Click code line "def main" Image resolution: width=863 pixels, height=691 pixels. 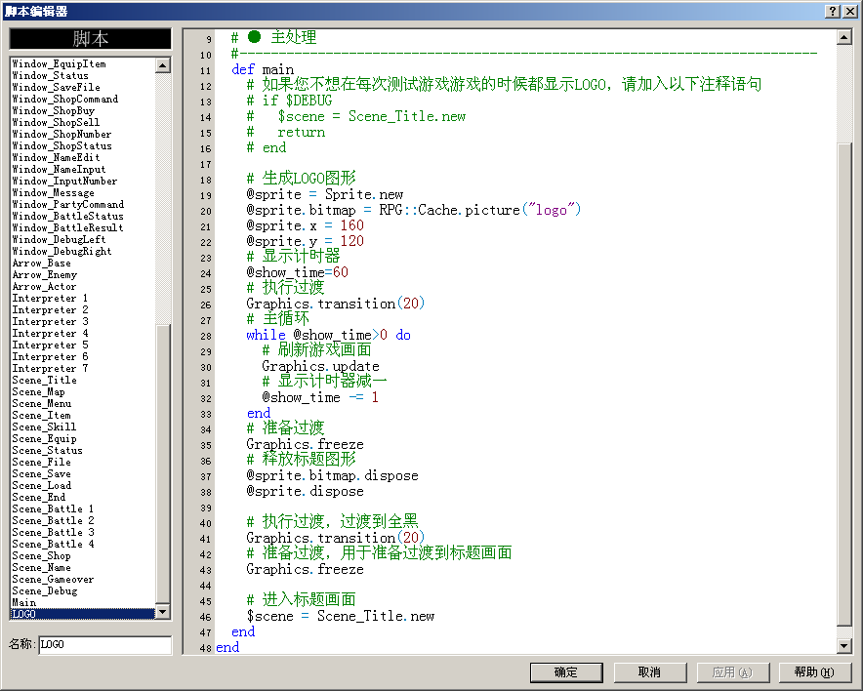[x=263, y=70]
